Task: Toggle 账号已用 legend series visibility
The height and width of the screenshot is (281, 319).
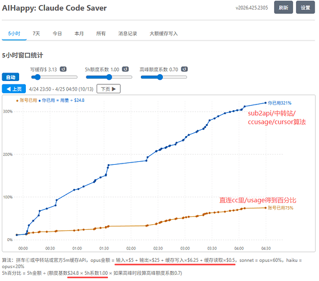Action: pos(26,101)
